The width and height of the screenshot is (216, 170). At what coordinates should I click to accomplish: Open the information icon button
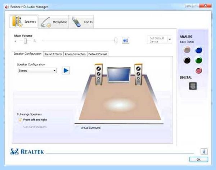click(x=204, y=152)
